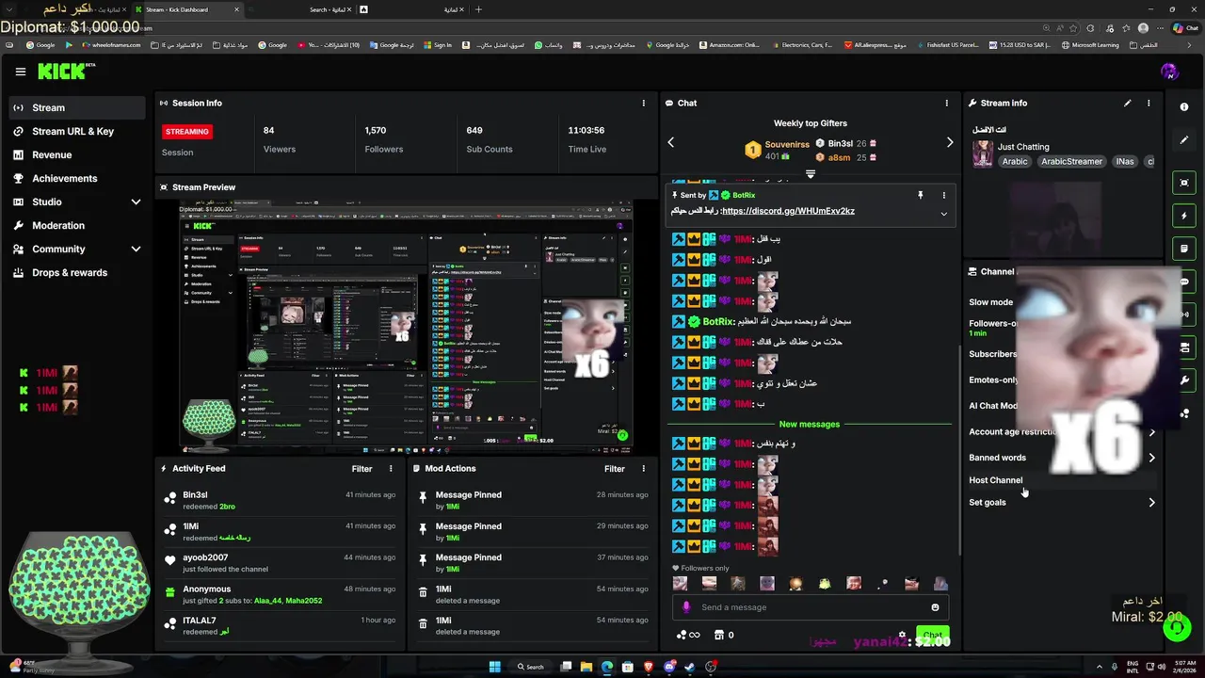
Task: Click the stream preview thumbnail
Action: 407,326
